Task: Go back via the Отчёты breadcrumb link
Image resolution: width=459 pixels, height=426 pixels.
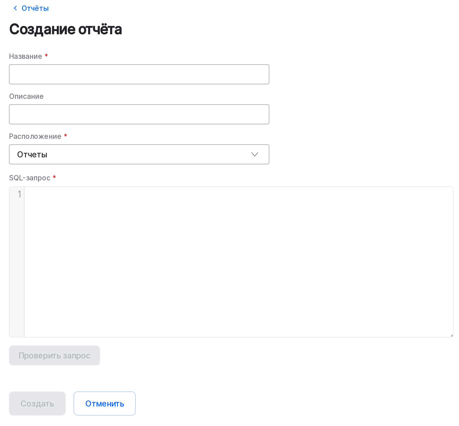Action: click(35, 8)
